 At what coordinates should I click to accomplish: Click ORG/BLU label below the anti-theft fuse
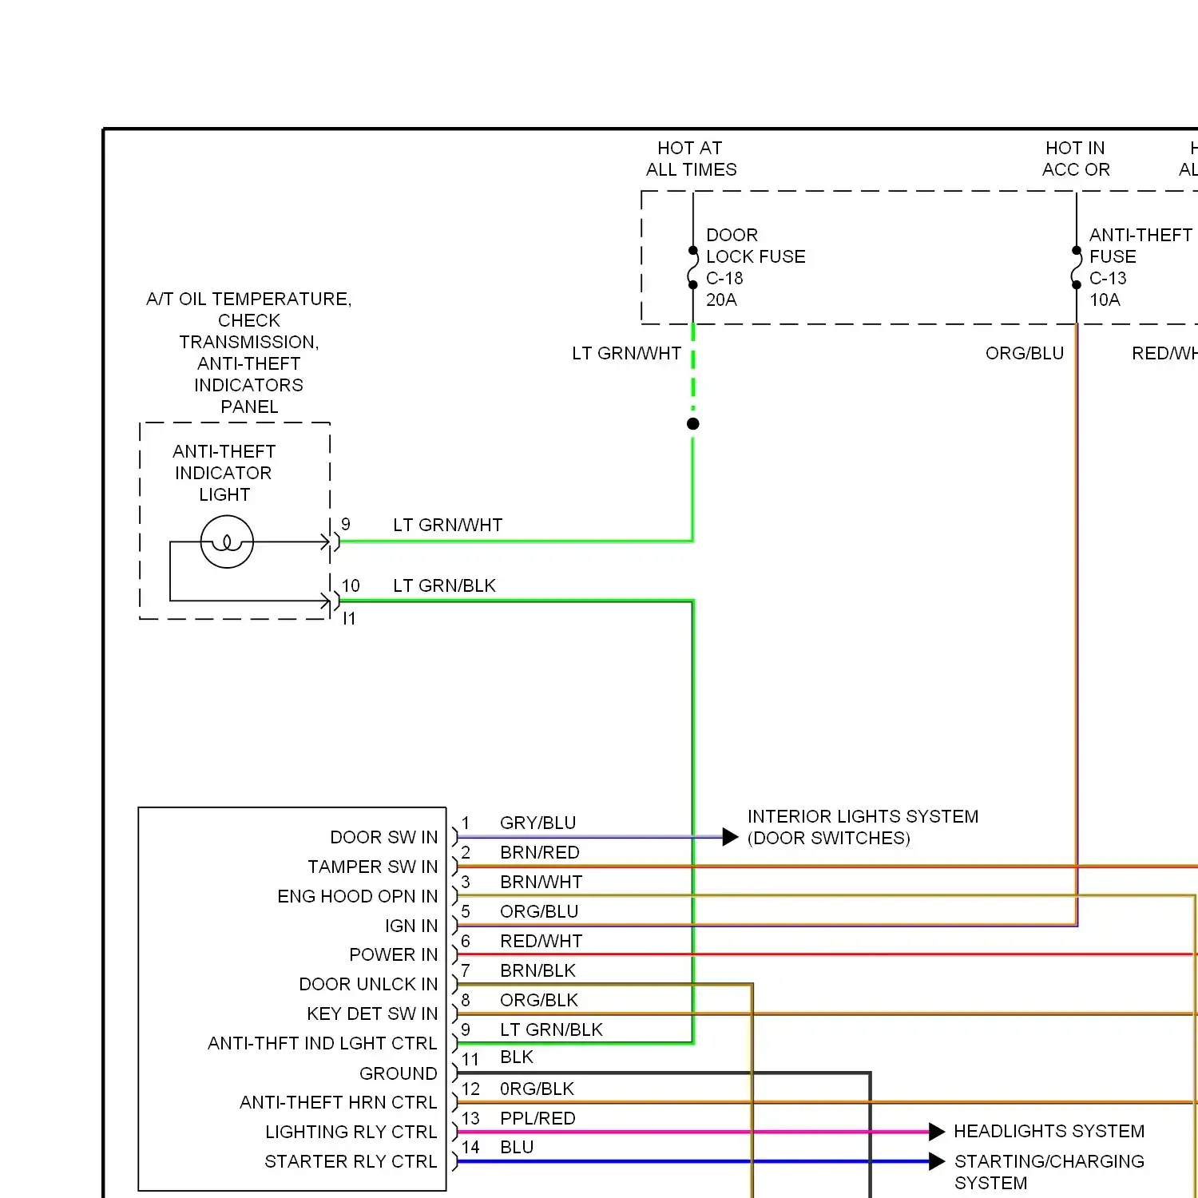(1025, 353)
